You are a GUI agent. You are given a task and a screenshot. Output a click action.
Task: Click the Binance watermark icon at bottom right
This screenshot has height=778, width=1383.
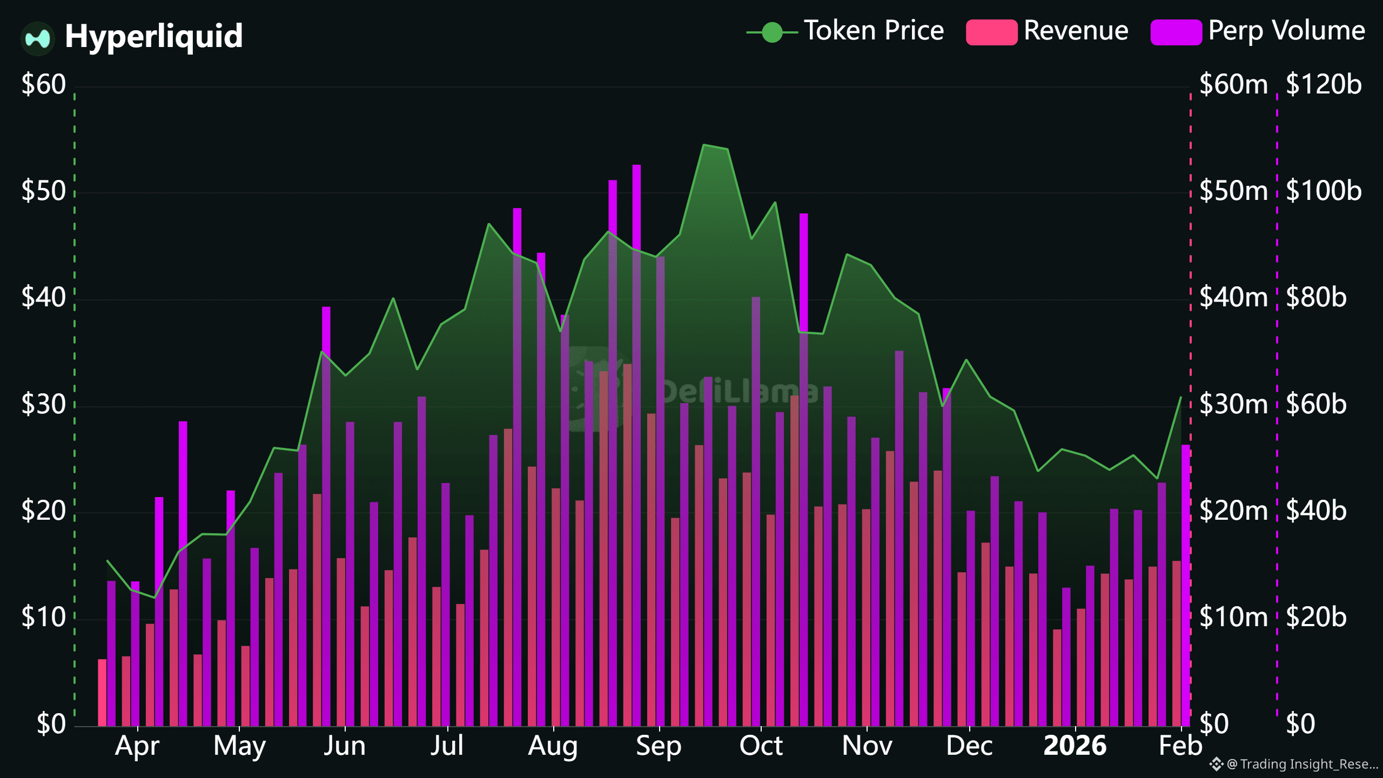coord(1216,764)
